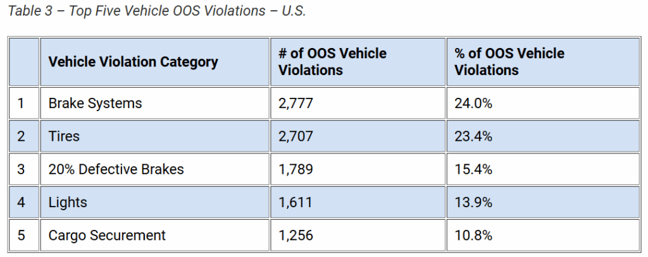
Task: Click the "# of OOS Vehicle Violations" header
Action: pos(332,62)
